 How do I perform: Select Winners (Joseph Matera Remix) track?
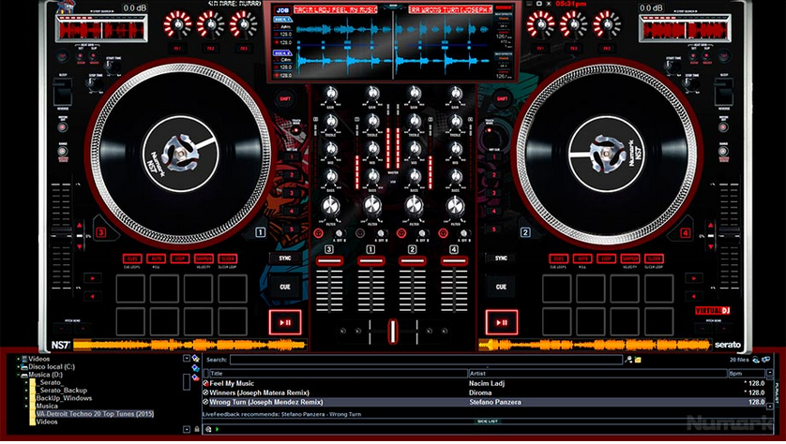(x=484, y=392)
